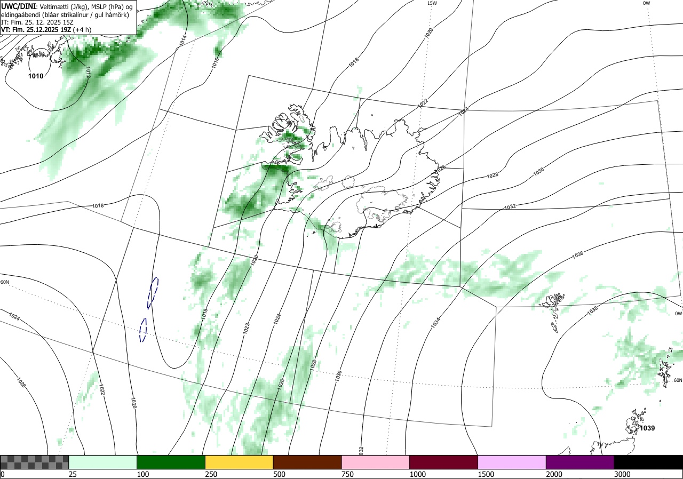Screen dimensions: 683x479
Task: Click the legend value 100
Action: click(x=142, y=474)
